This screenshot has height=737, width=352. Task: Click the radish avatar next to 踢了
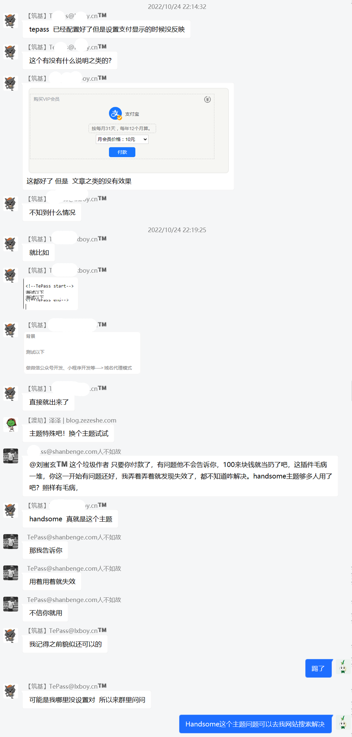click(343, 667)
